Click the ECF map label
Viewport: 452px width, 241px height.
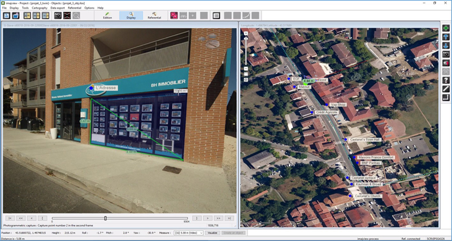[296, 79]
